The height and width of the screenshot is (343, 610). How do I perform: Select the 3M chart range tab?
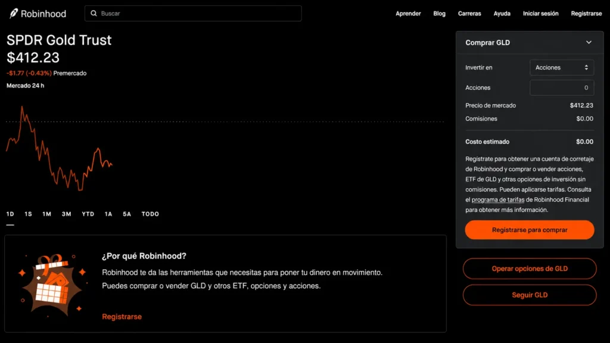tap(67, 214)
